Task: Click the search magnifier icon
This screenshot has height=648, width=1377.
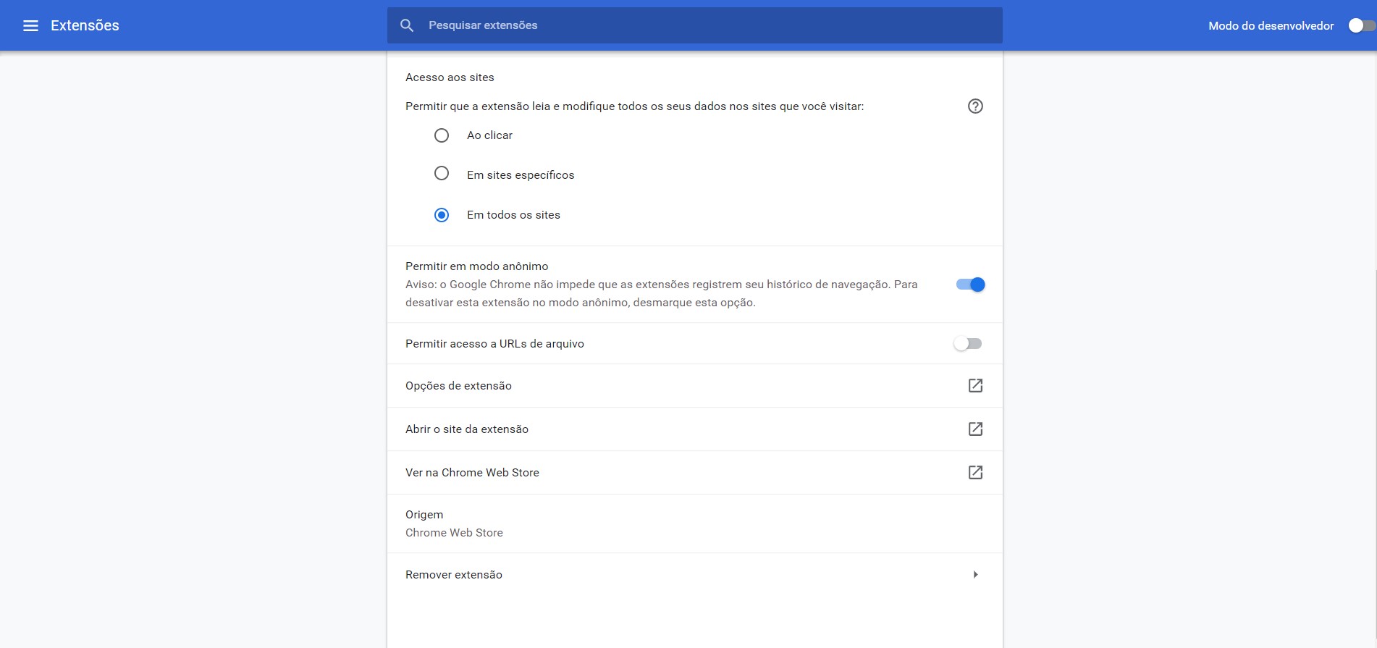Action: point(407,25)
